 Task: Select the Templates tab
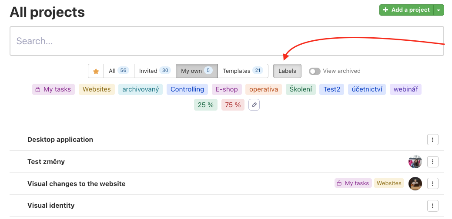coord(243,71)
